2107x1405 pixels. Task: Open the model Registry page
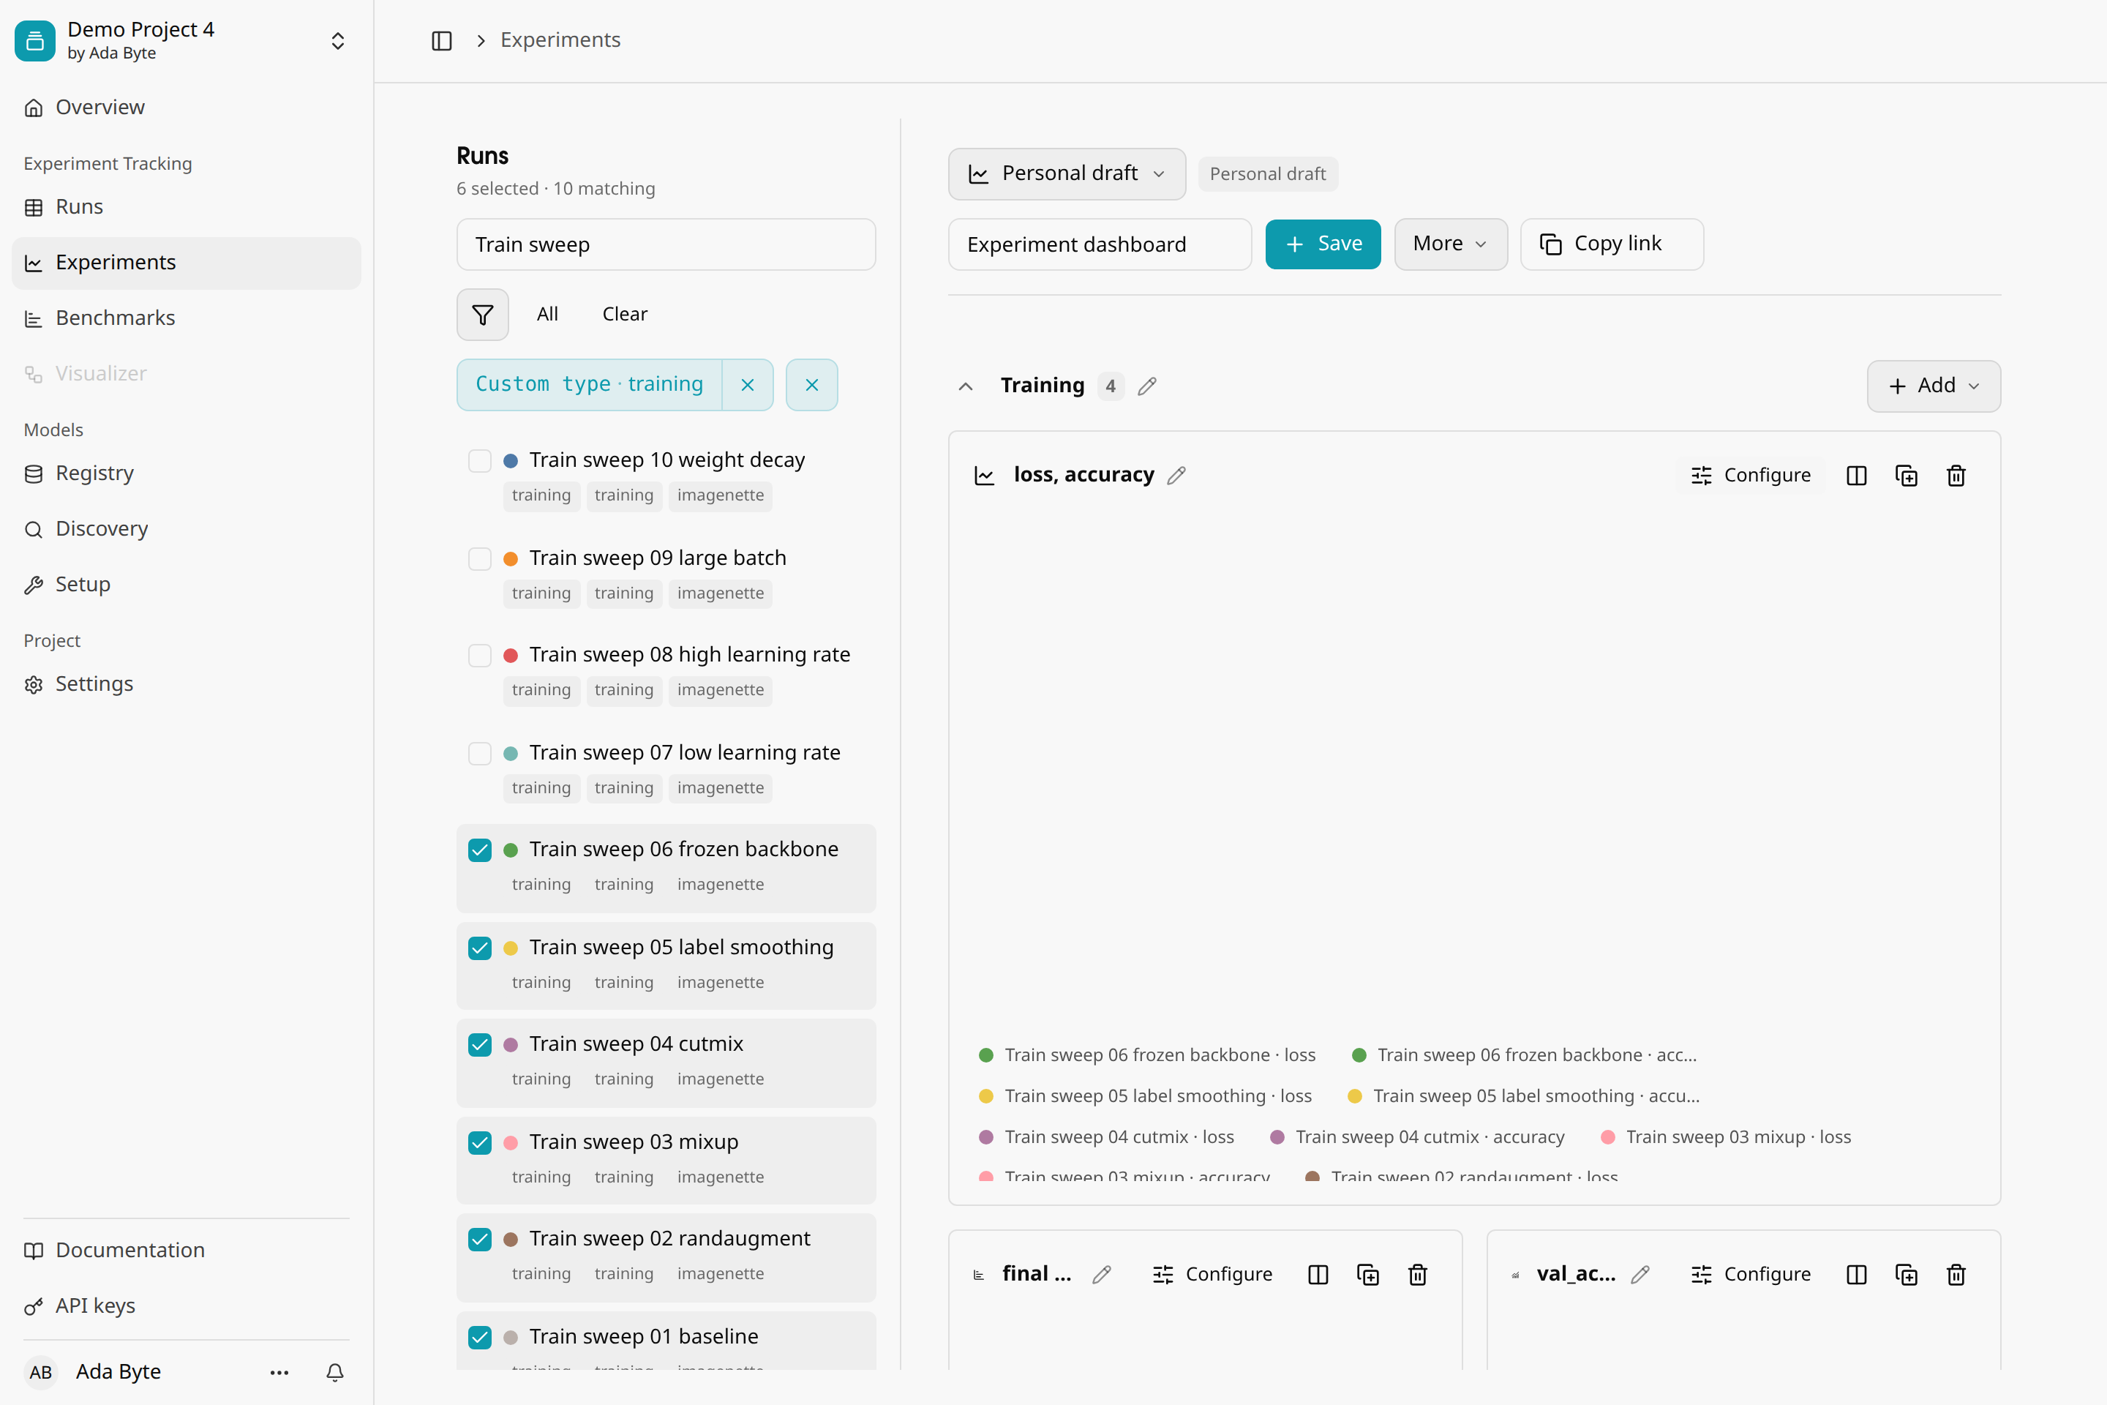point(187,473)
